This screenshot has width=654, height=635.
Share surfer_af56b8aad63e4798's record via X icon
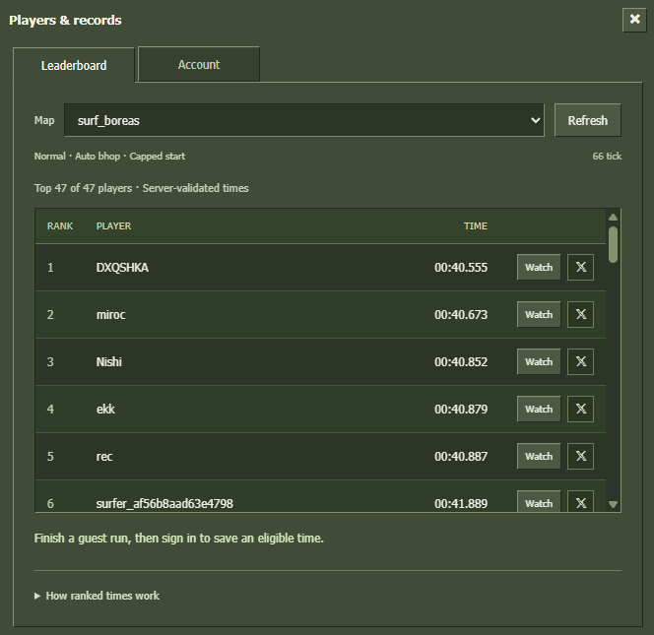pyautogui.click(x=580, y=501)
